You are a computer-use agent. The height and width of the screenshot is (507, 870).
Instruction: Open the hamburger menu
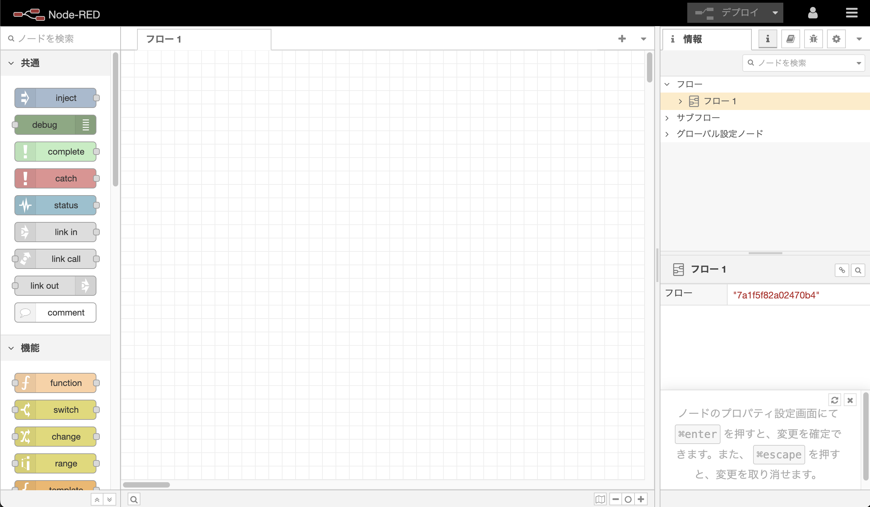[x=852, y=12]
